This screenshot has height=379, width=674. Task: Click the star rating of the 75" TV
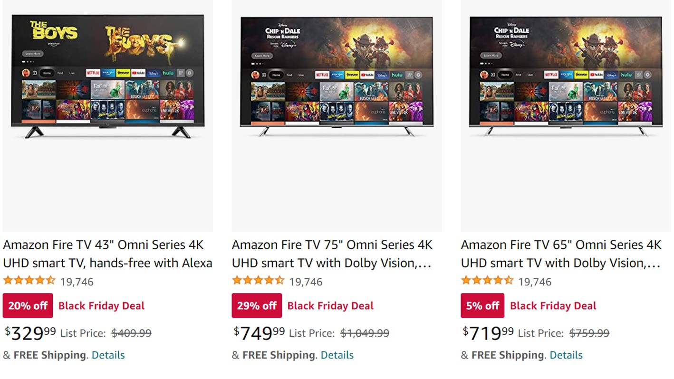258,281
